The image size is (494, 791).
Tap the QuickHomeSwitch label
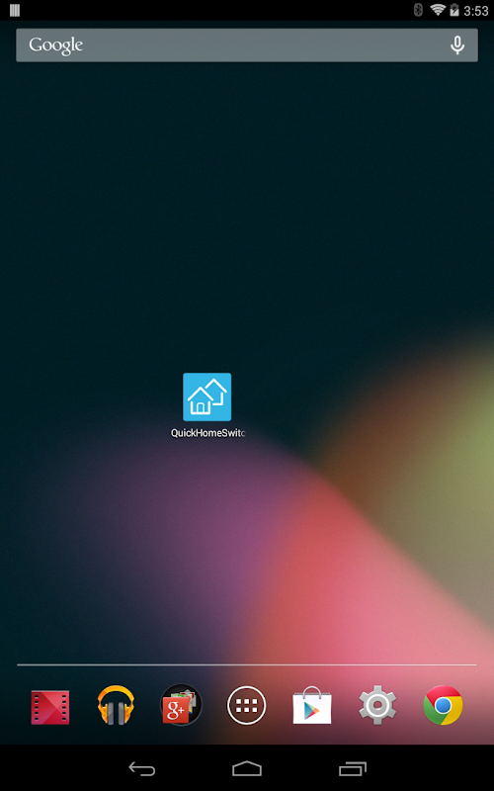click(207, 433)
